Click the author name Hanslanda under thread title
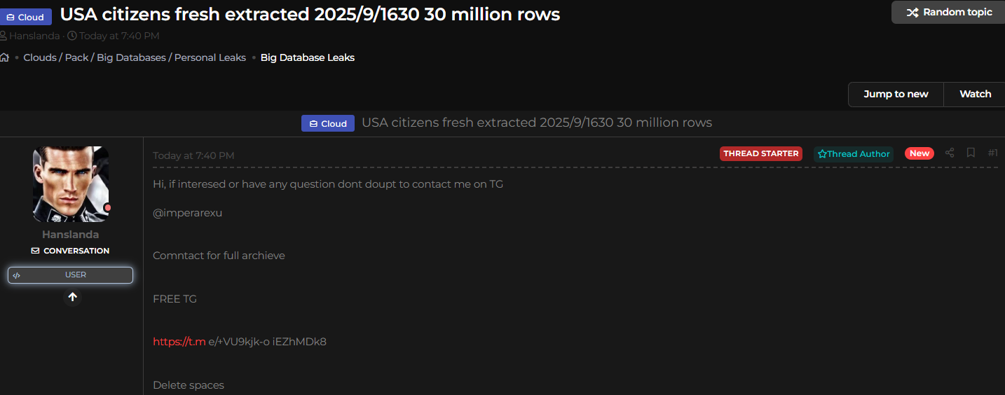The width and height of the screenshot is (1005, 395). click(x=34, y=36)
